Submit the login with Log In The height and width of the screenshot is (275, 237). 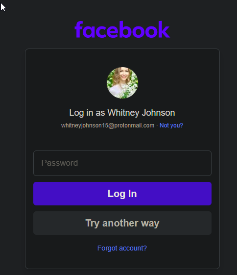(122, 194)
